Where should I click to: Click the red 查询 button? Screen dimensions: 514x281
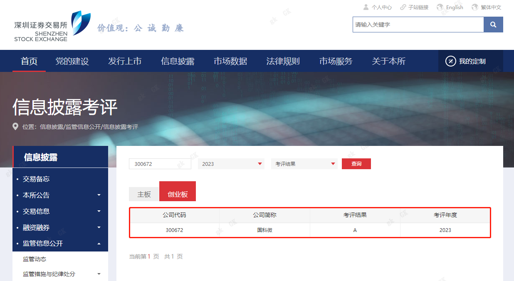[x=356, y=164]
